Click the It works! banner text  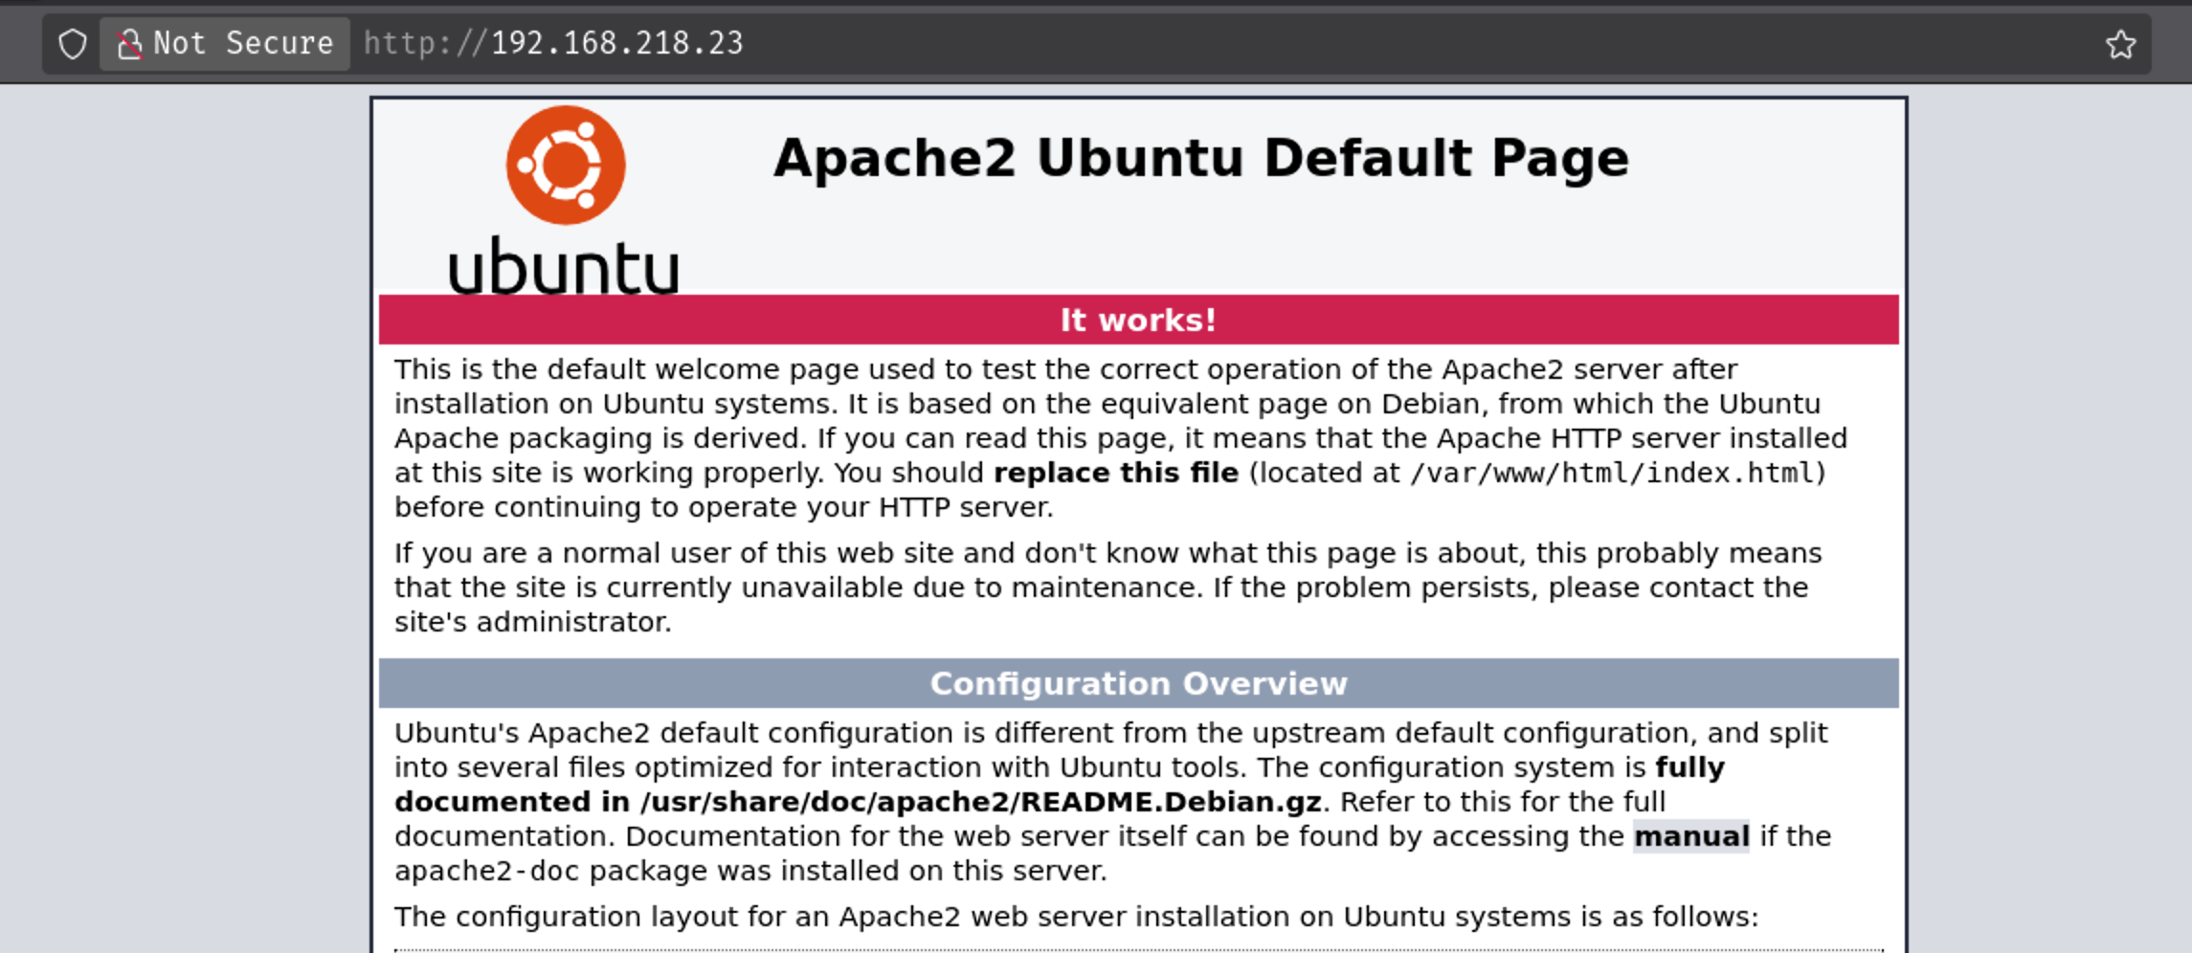click(x=1138, y=320)
